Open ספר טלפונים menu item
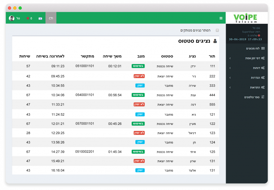The width and height of the screenshot is (274, 190). (x=252, y=97)
